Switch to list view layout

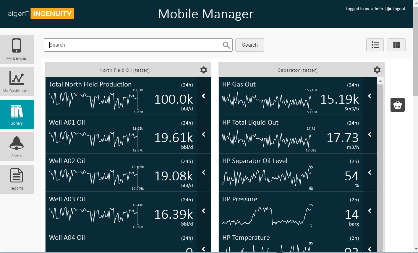[375, 45]
